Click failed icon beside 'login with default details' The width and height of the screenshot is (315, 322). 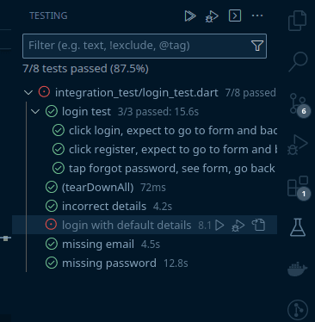point(52,225)
